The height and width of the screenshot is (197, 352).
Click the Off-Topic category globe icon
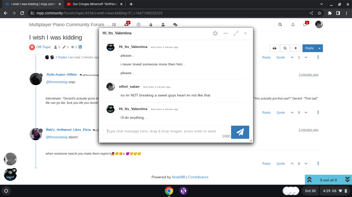click(32, 47)
